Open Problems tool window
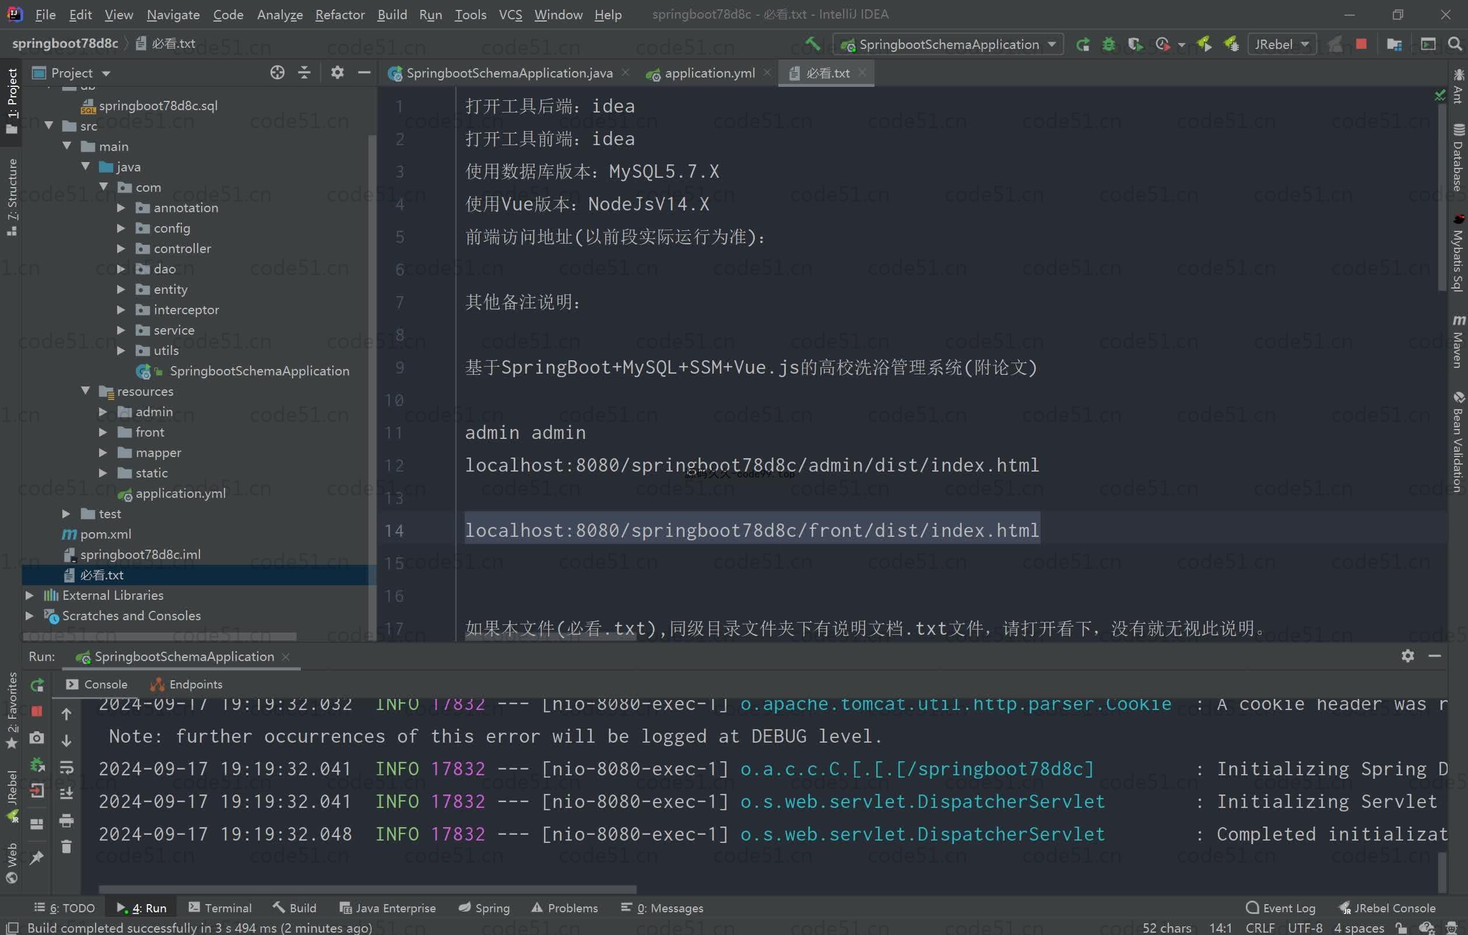The image size is (1468, 935). 564,908
